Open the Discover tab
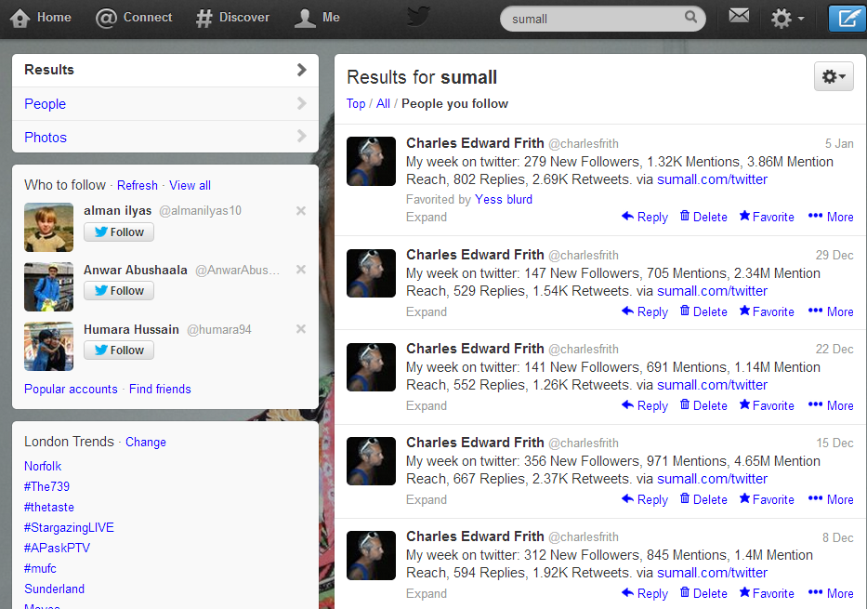This screenshot has height=609, width=867. 232,18
